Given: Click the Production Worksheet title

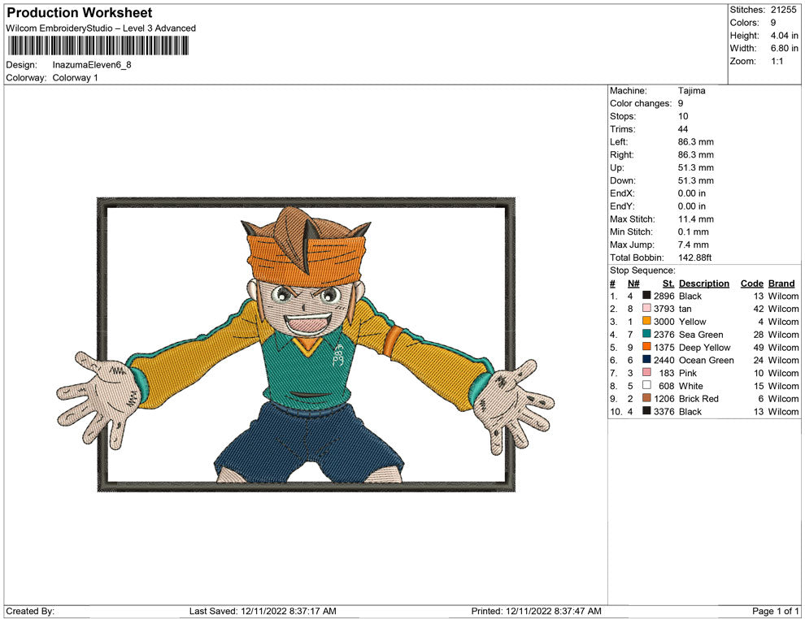Looking at the screenshot, I should coord(80,13).
